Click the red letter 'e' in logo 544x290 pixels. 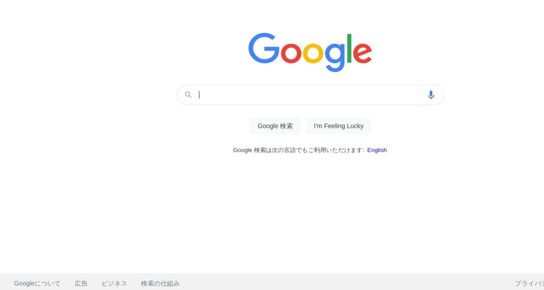pos(362,53)
